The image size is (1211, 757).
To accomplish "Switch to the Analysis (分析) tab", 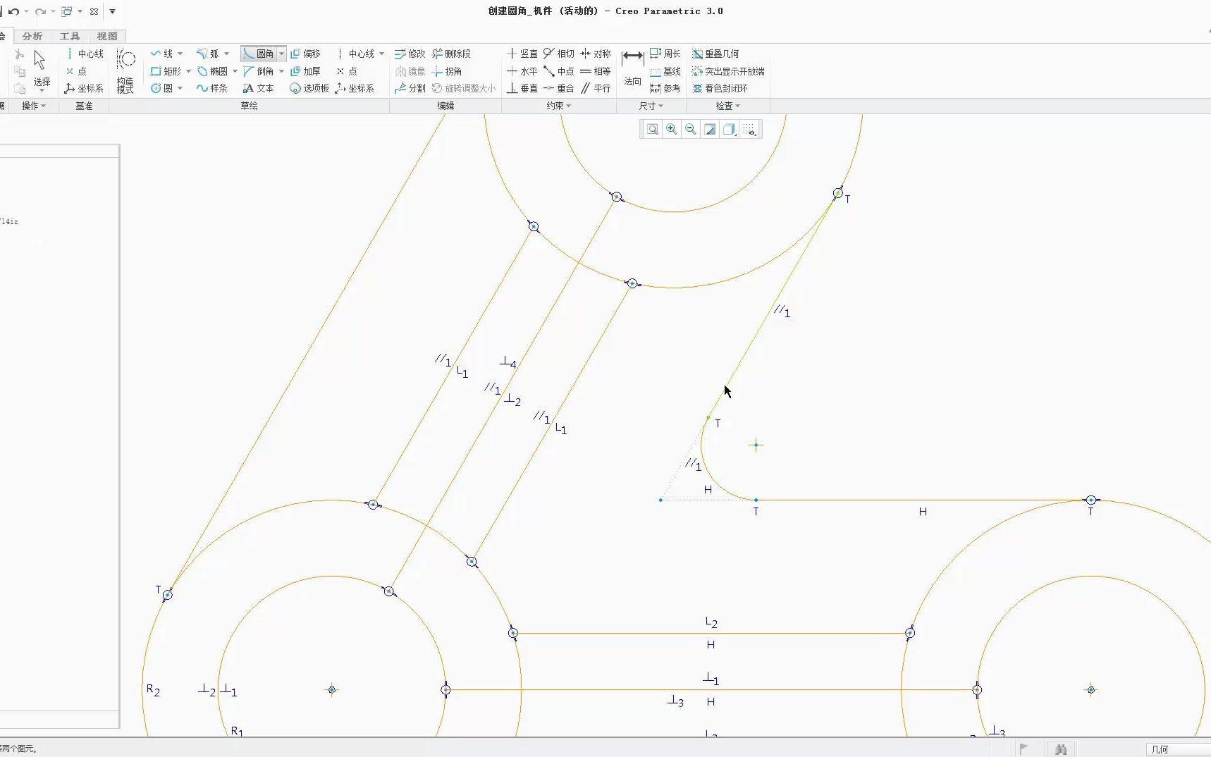I will coord(32,35).
